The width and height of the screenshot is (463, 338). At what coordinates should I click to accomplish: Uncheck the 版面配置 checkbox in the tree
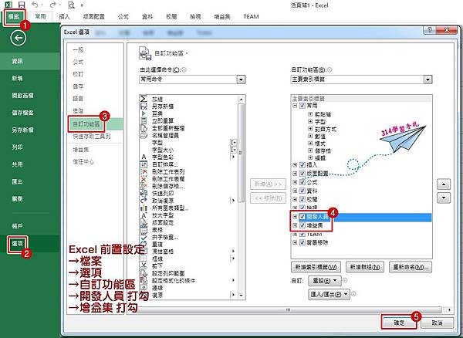tap(302, 174)
